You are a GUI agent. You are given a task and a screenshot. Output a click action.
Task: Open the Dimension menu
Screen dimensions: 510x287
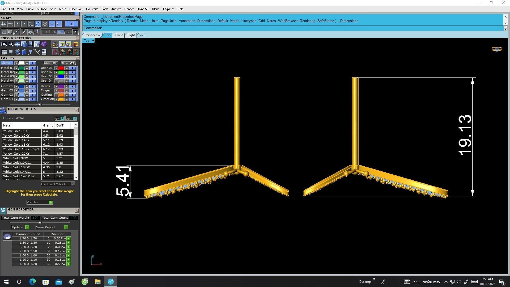76,9
